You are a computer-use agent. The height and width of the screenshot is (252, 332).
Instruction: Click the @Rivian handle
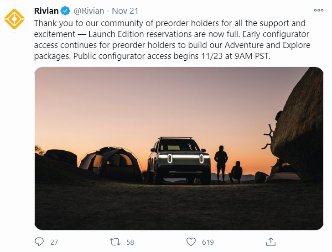88,11
